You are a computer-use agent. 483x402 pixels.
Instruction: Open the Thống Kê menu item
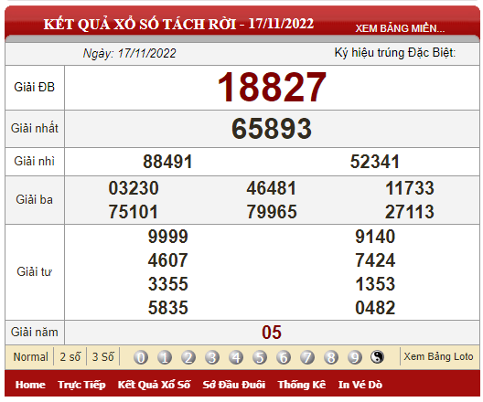tap(302, 385)
